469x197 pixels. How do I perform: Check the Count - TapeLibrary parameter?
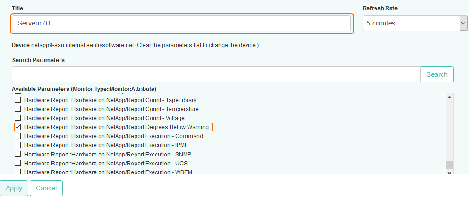coord(18,100)
